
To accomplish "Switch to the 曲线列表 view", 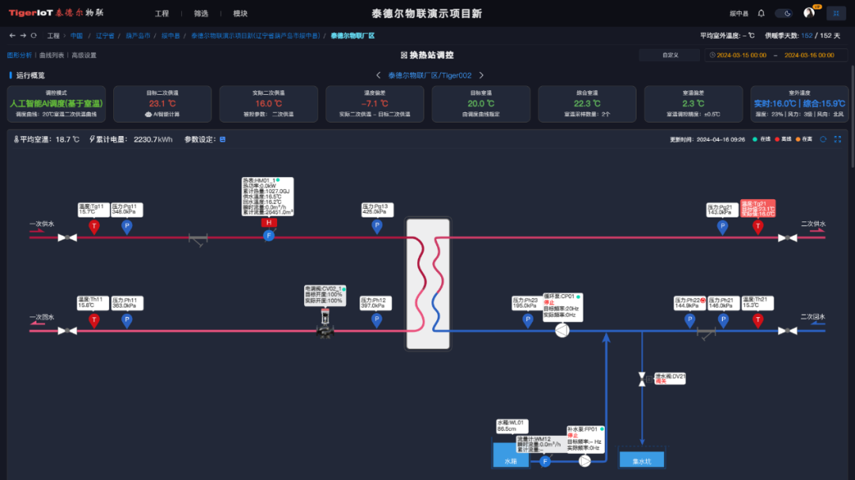I will pos(51,55).
